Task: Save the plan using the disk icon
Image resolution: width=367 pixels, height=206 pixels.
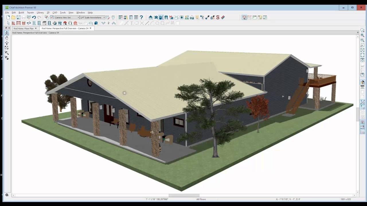Action: pyautogui.click(x=18, y=17)
